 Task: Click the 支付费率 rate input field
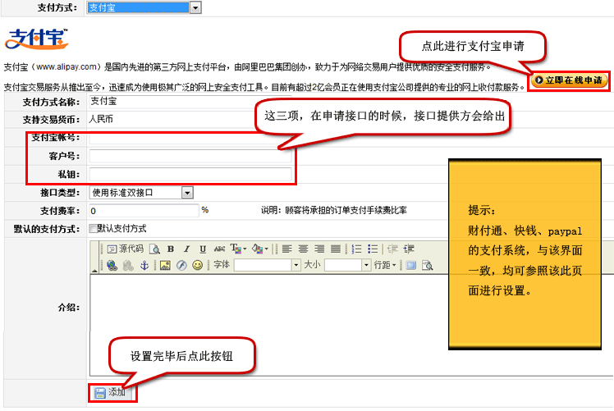pos(144,211)
